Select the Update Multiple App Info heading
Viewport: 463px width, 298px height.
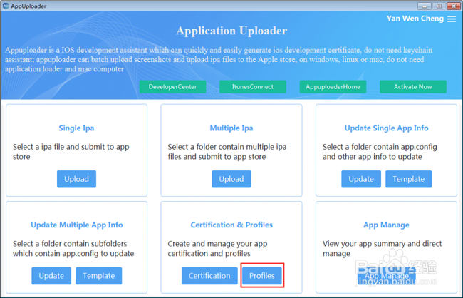(77, 225)
